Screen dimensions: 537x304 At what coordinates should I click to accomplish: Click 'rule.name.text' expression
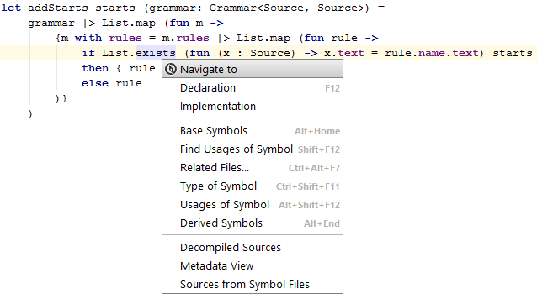[x=431, y=53]
